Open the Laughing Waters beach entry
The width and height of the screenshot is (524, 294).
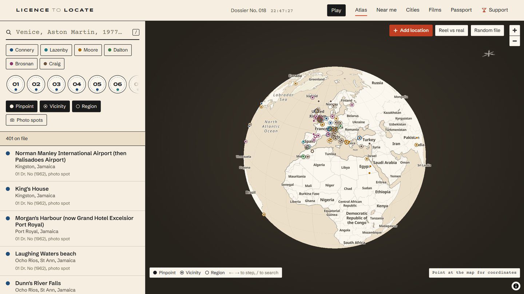72,261
